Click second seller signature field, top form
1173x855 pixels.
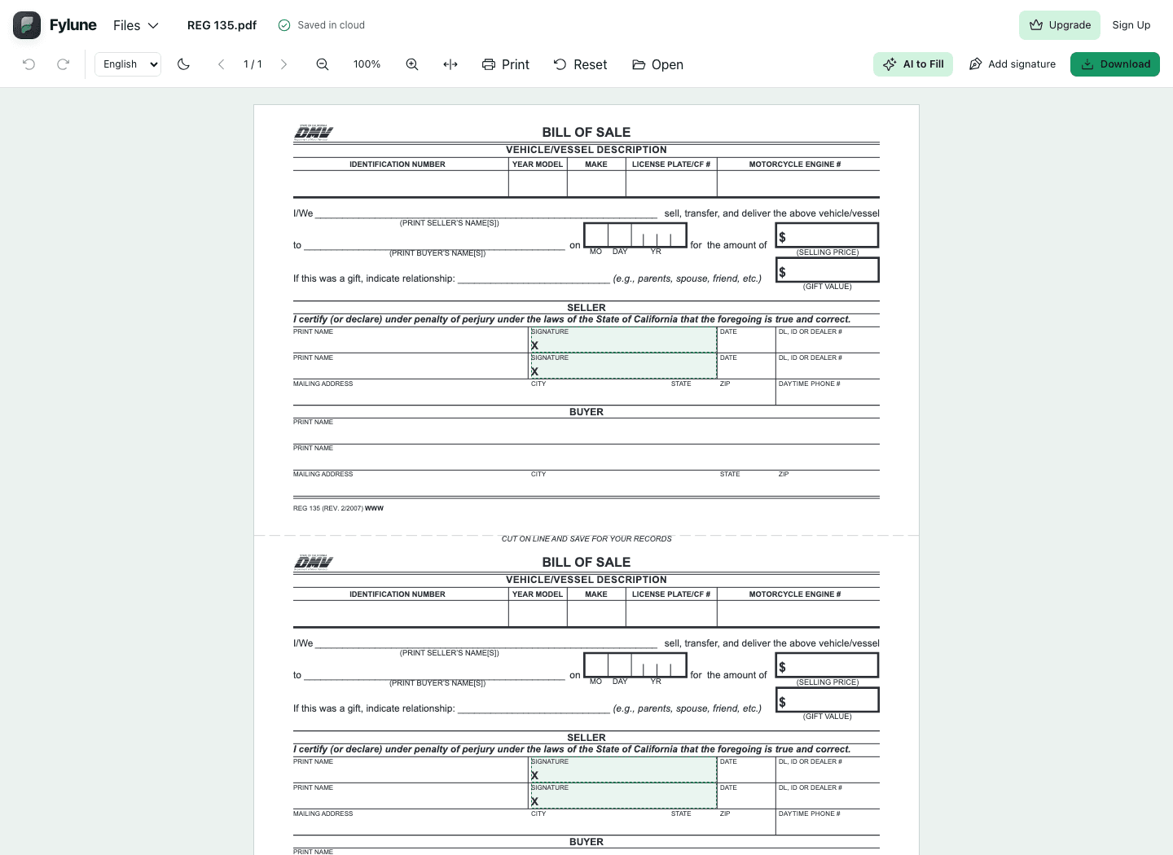pos(624,366)
